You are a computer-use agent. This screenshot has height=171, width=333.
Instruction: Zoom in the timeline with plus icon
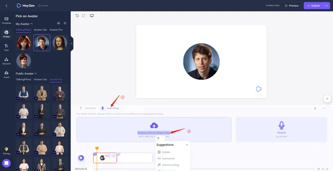pos(319,169)
